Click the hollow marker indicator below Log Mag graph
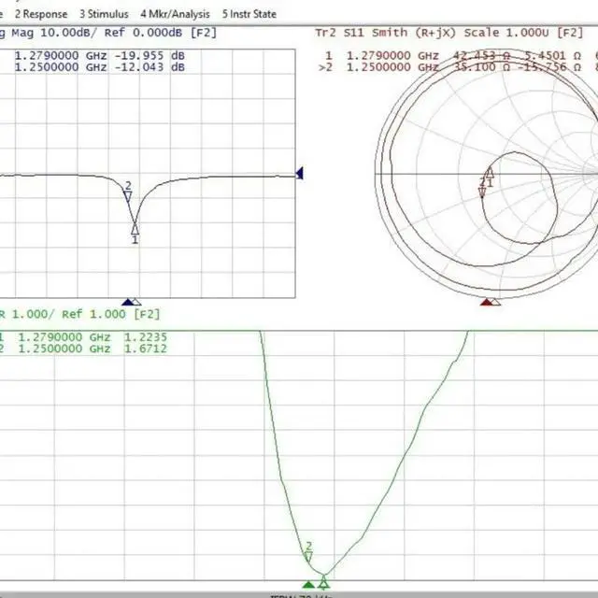Image resolution: width=598 pixels, height=598 pixels. point(137,302)
